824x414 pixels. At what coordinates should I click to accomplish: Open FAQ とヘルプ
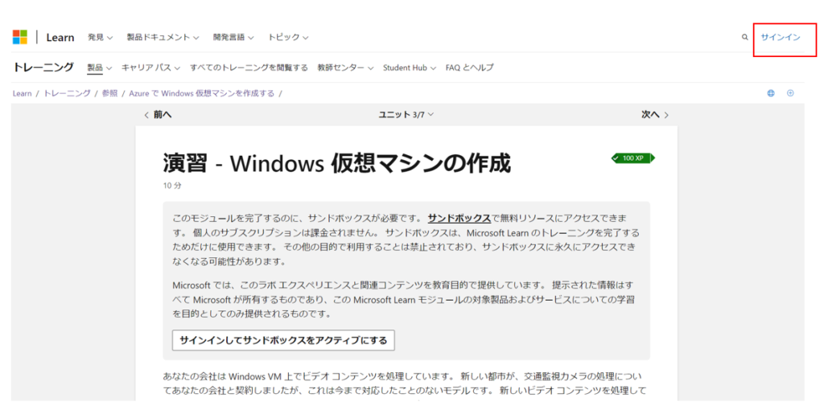[x=469, y=68]
